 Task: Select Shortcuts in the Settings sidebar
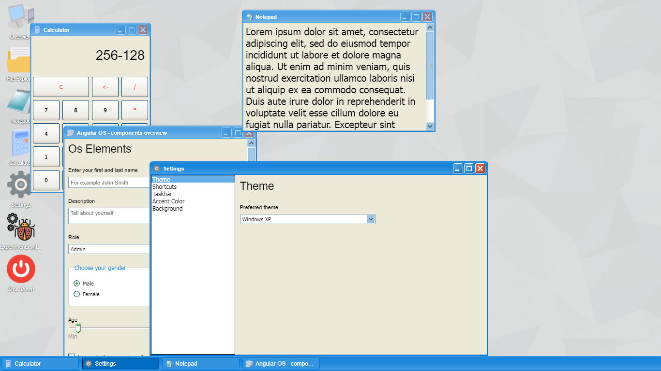(165, 186)
